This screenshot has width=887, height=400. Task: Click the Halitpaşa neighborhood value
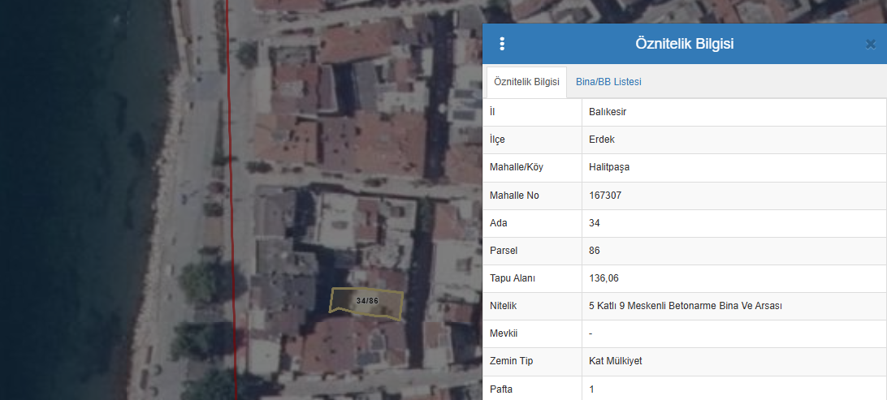pyautogui.click(x=609, y=167)
